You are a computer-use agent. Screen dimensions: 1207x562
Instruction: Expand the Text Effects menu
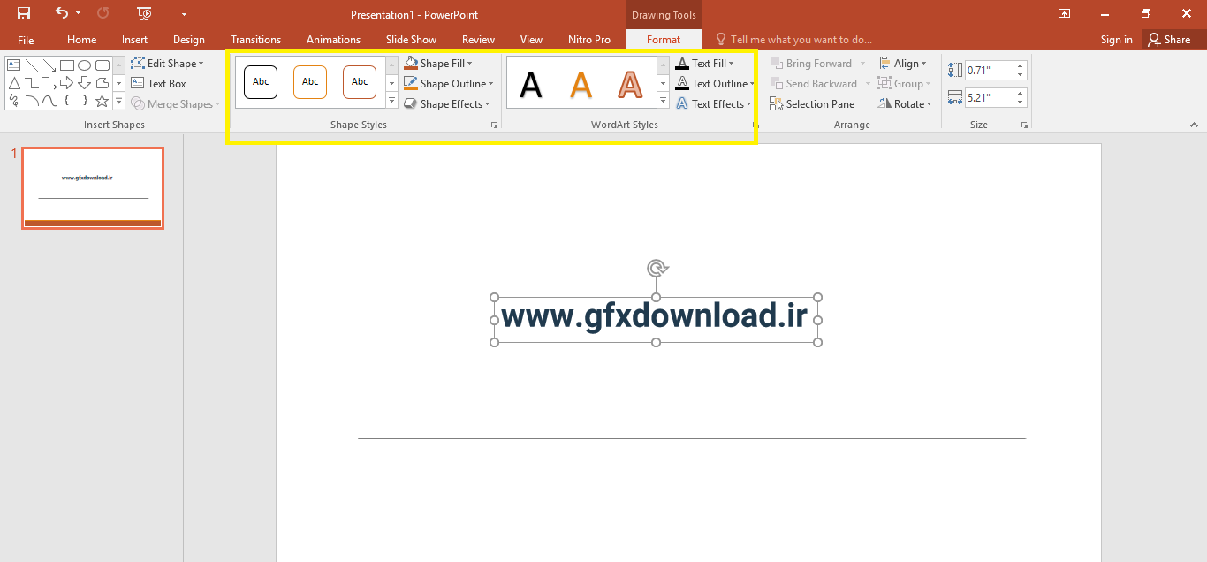pyautogui.click(x=714, y=104)
